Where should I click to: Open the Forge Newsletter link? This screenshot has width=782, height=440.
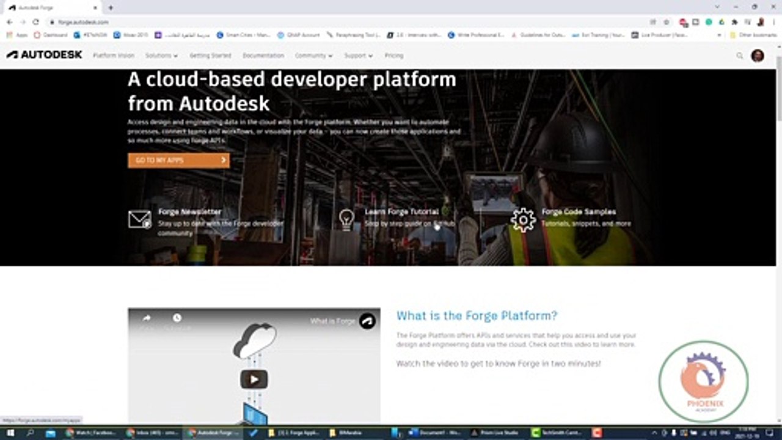tap(189, 211)
